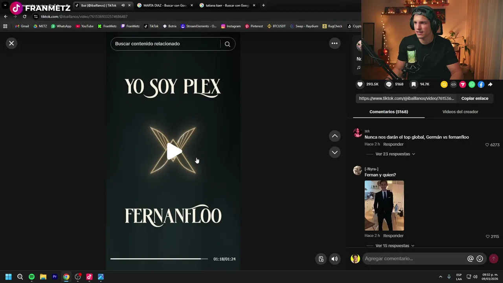The height and width of the screenshot is (283, 503).
Task: Click Buscar contenido relacionado search field
Action: tap(165, 44)
